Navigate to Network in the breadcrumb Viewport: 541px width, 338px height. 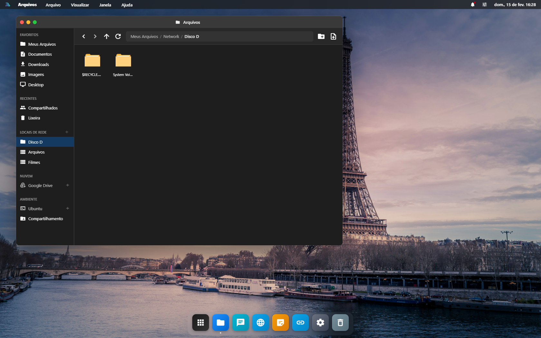(171, 36)
